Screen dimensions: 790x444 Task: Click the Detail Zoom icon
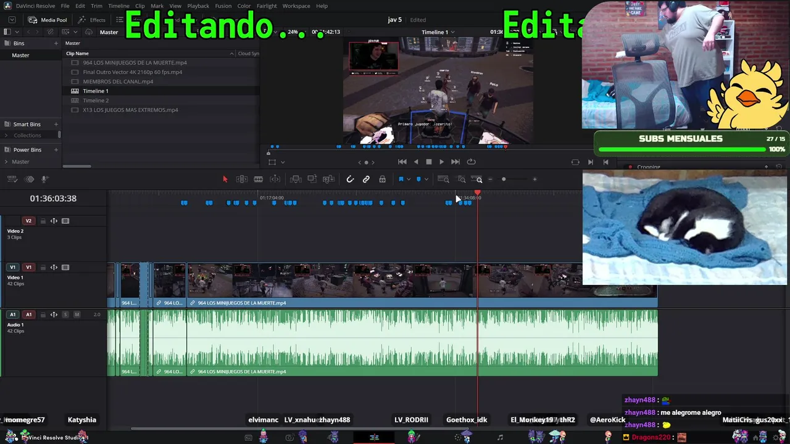462,179
